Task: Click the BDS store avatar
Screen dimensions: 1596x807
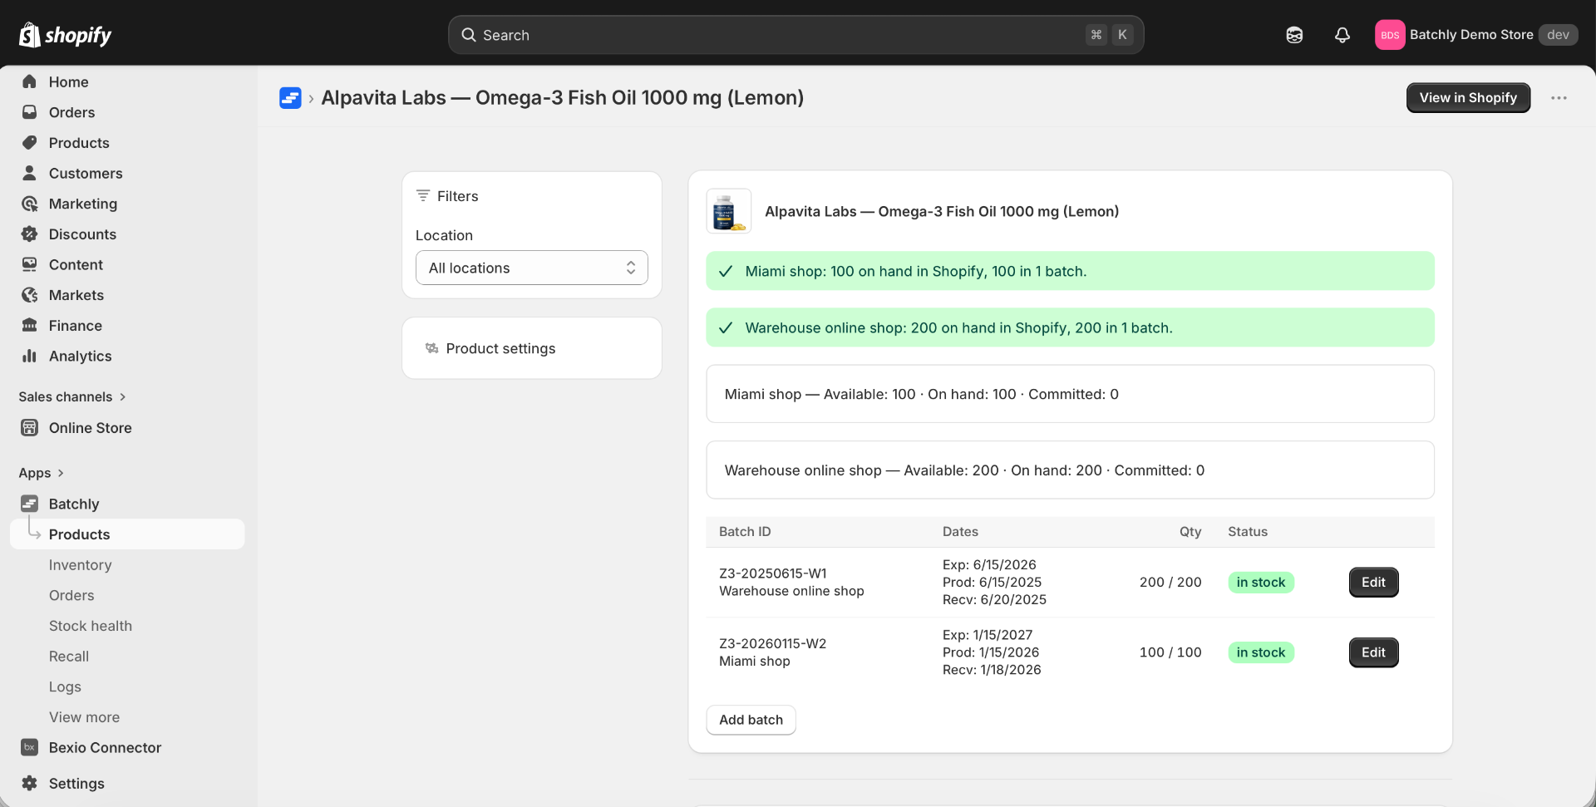Action: 1390,35
